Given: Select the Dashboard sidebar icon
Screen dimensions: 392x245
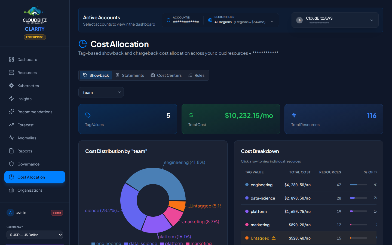Looking at the screenshot, I should tap(11, 59).
